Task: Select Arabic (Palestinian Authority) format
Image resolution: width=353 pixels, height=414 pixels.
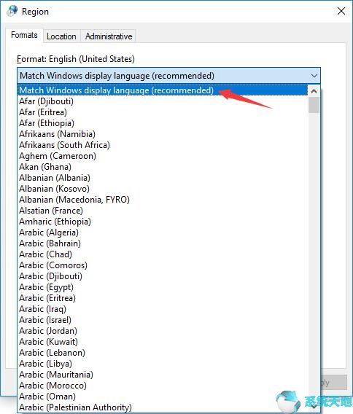Action: [163, 407]
